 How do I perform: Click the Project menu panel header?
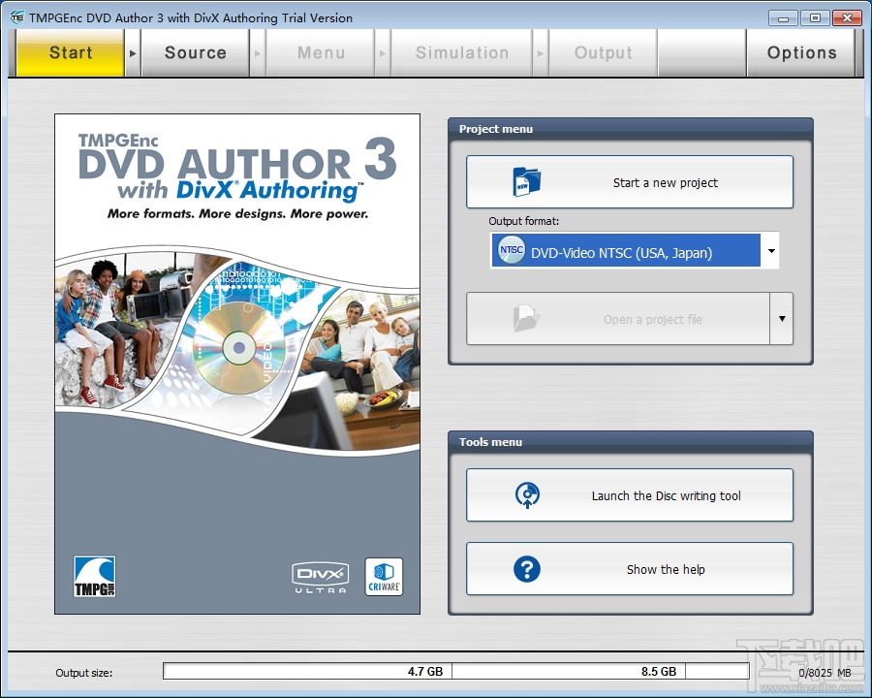[x=631, y=129]
